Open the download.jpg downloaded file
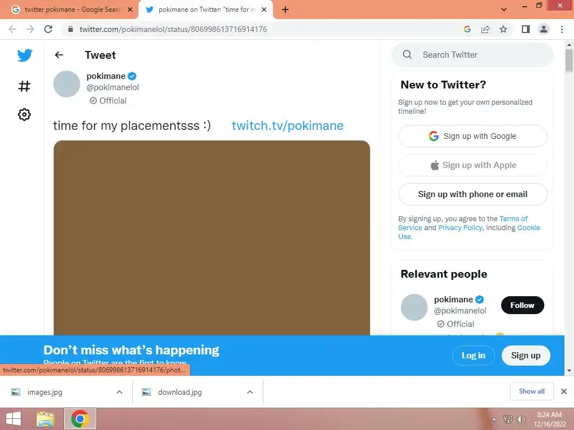The image size is (574, 430). (180, 392)
